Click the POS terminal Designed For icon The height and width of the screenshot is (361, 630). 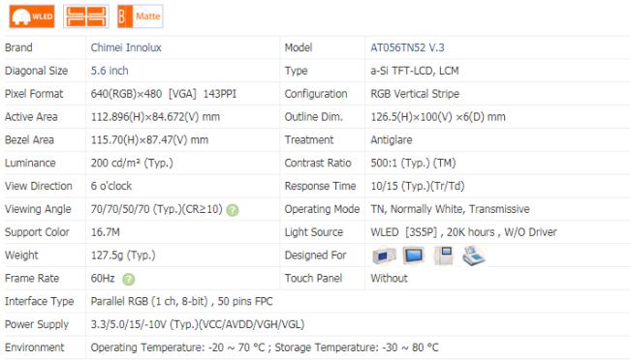tap(473, 256)
